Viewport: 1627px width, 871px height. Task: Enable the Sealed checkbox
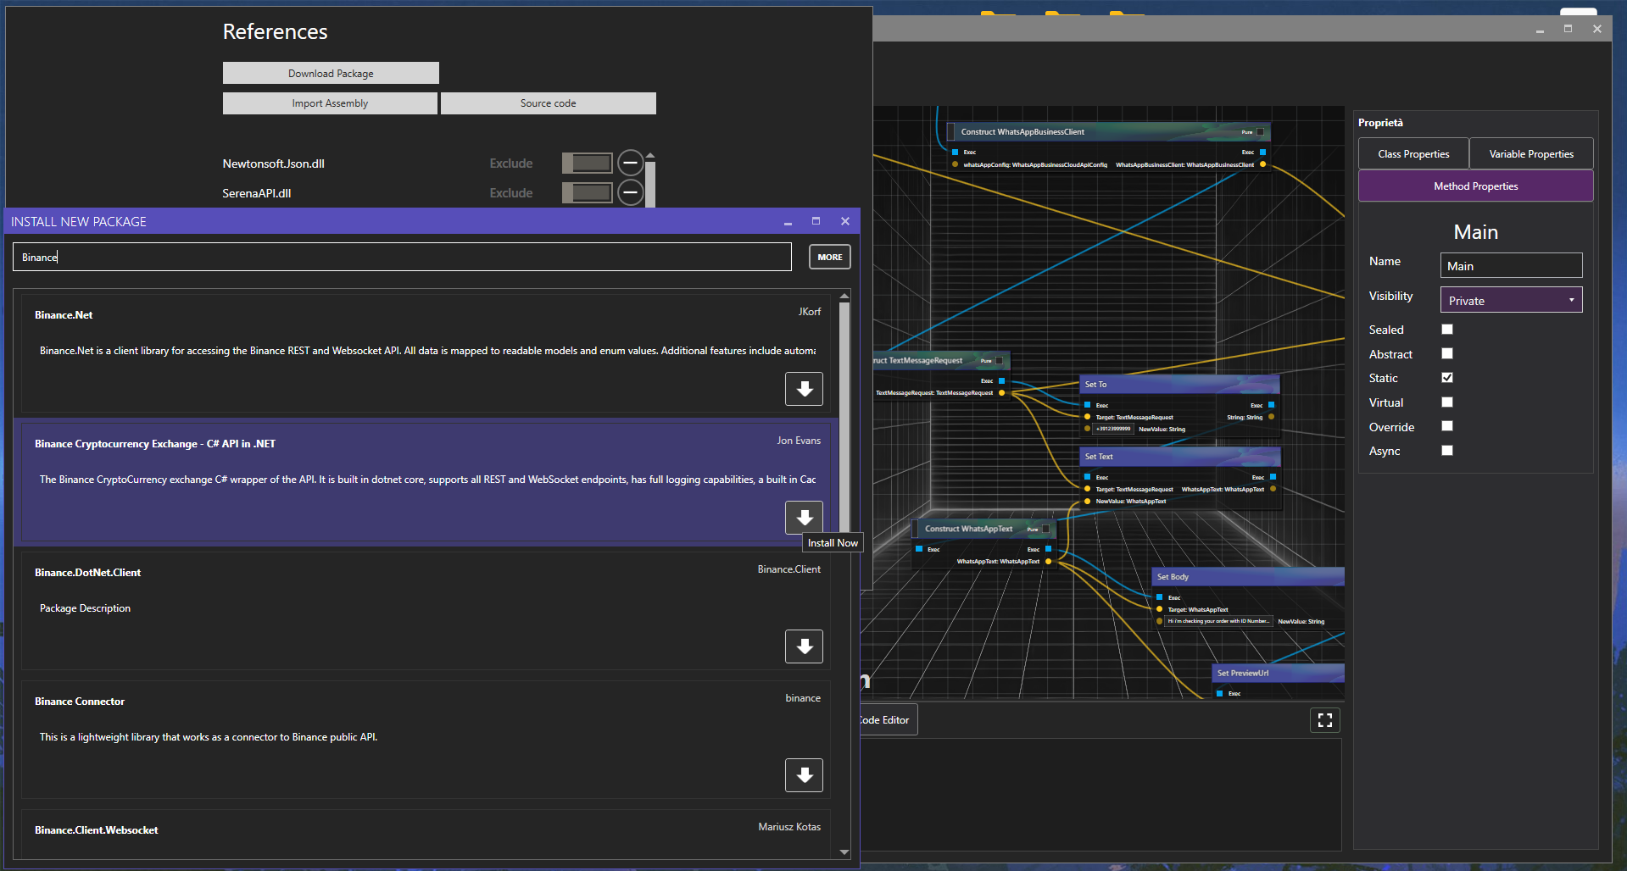click(x=1447, y=330)
